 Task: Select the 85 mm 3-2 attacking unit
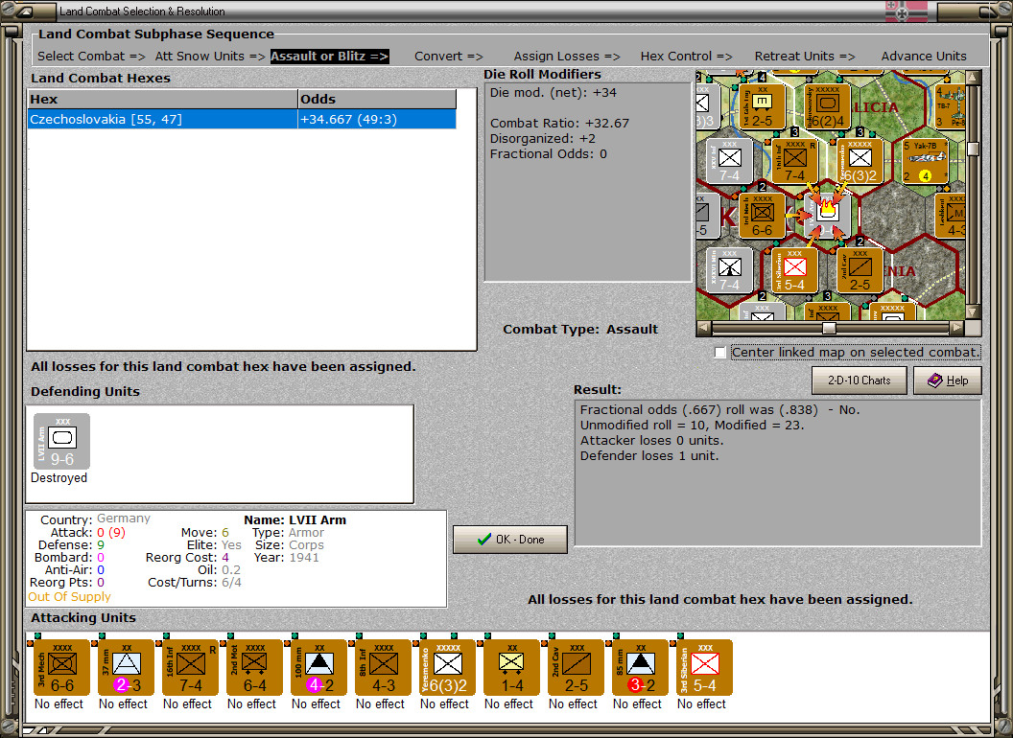(x=640, y=667)
